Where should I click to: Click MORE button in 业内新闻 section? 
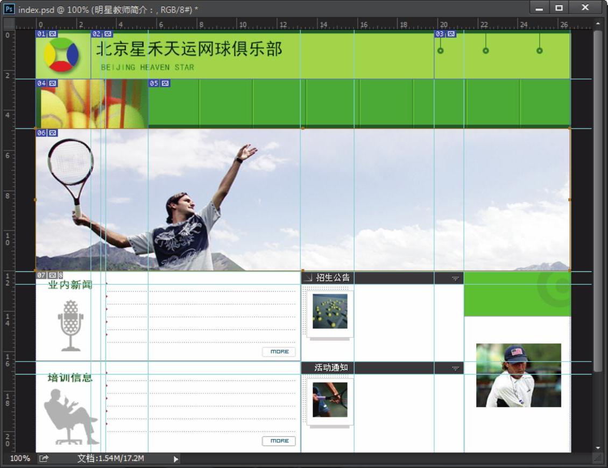pyautogui.click(x=279, y=351)
